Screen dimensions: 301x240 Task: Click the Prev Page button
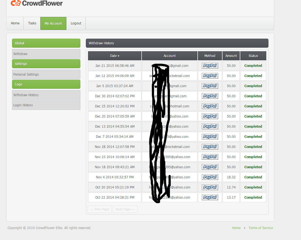point(100,209)
